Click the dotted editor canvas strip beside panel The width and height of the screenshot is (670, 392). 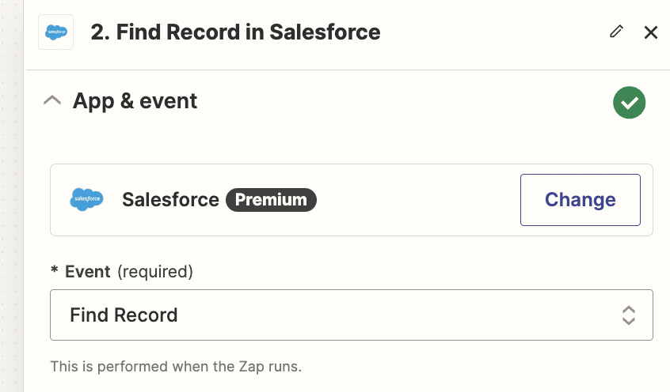click(x=12, y=196)
